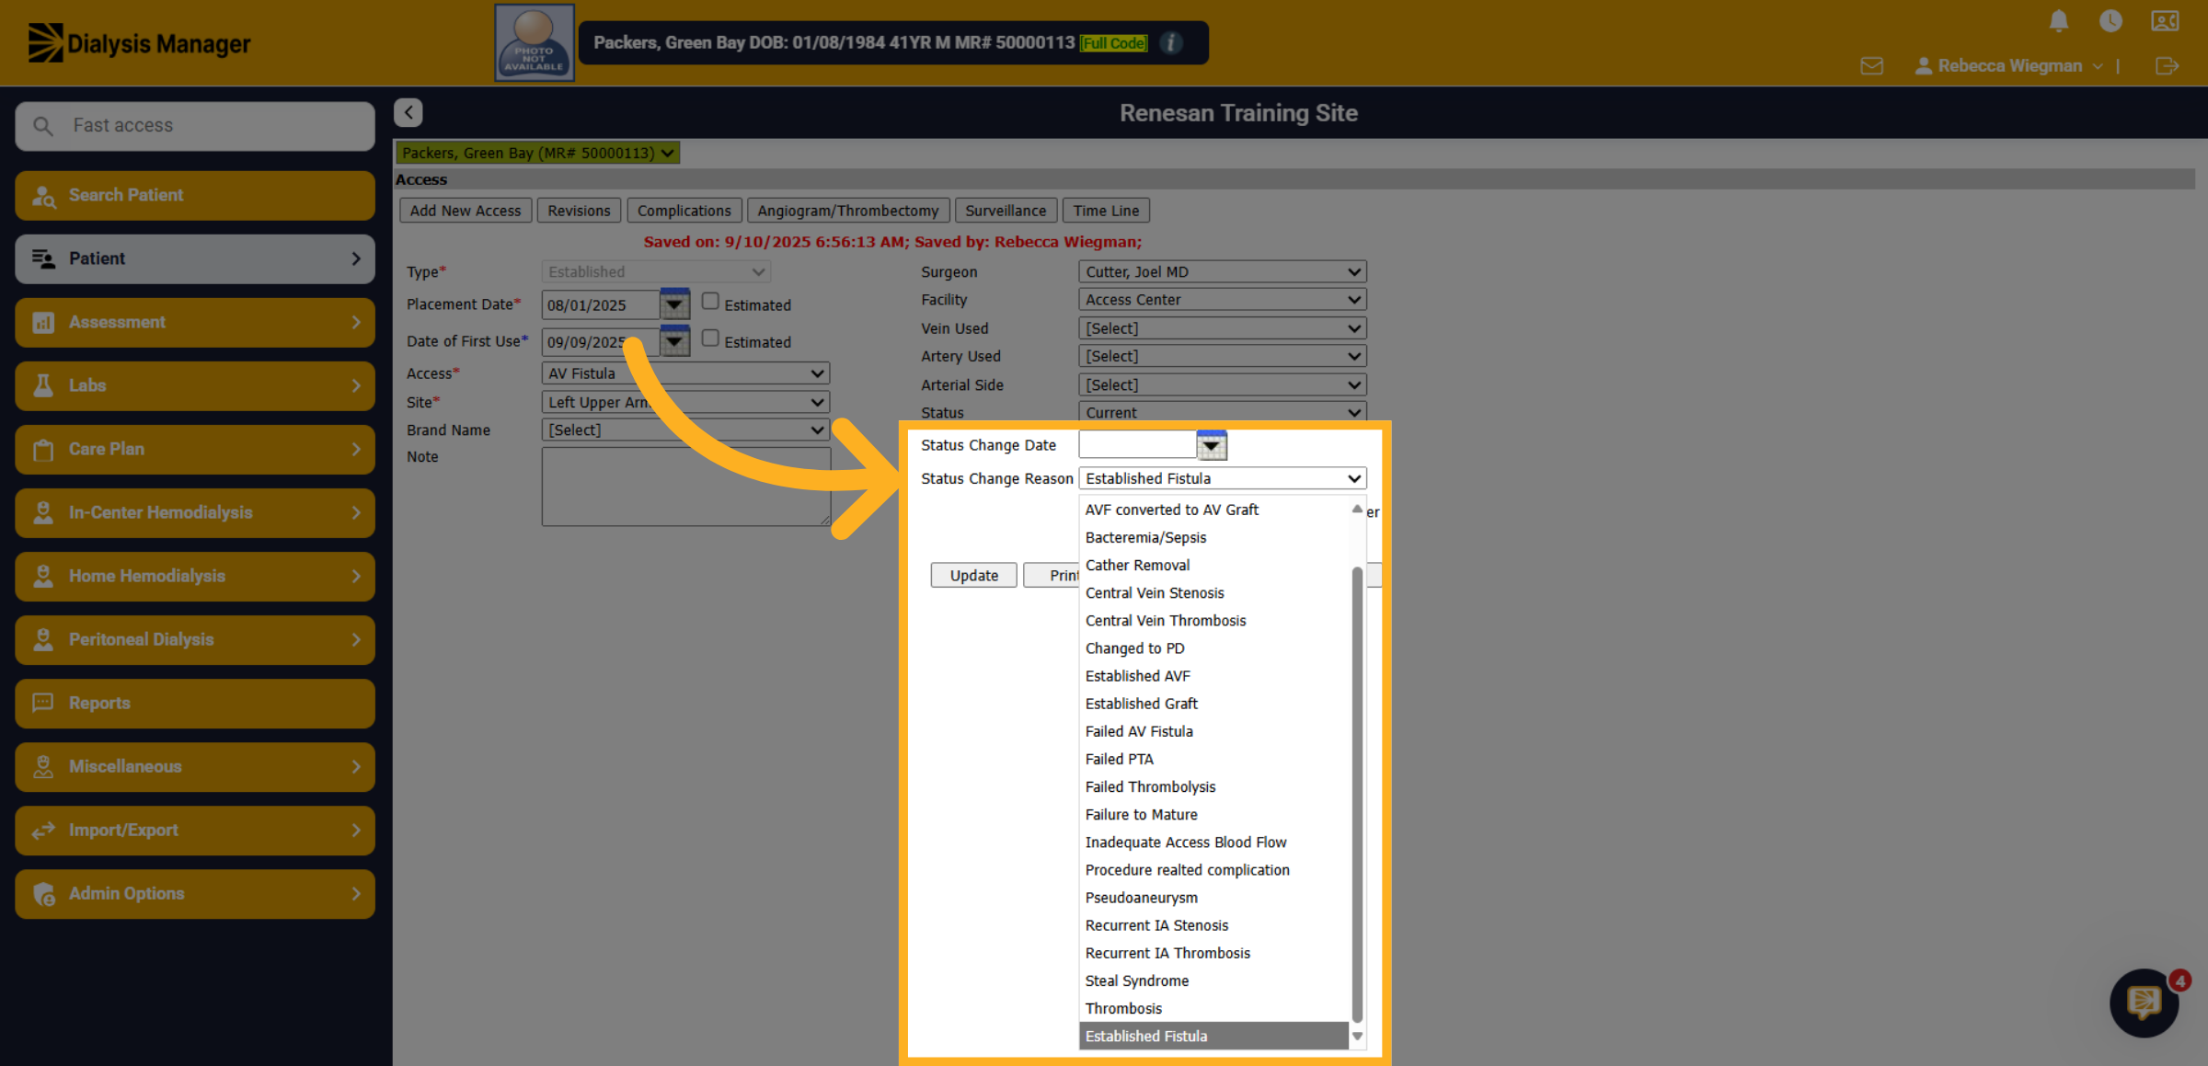Select Failed AV Fistula from list
This screenshot has height=1066, width=2208.
[x=1213, y=731]
